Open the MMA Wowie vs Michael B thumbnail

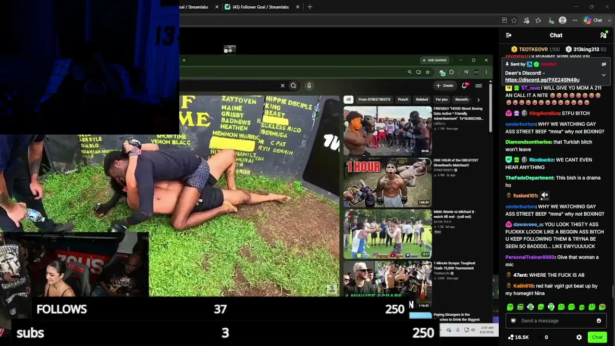click(387, 234)
